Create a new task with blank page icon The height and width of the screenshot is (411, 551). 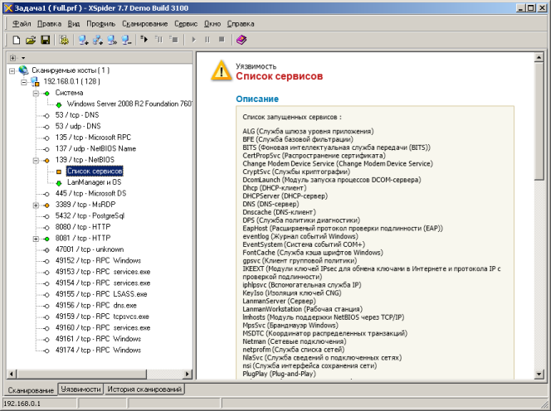(x=16, y=40)
